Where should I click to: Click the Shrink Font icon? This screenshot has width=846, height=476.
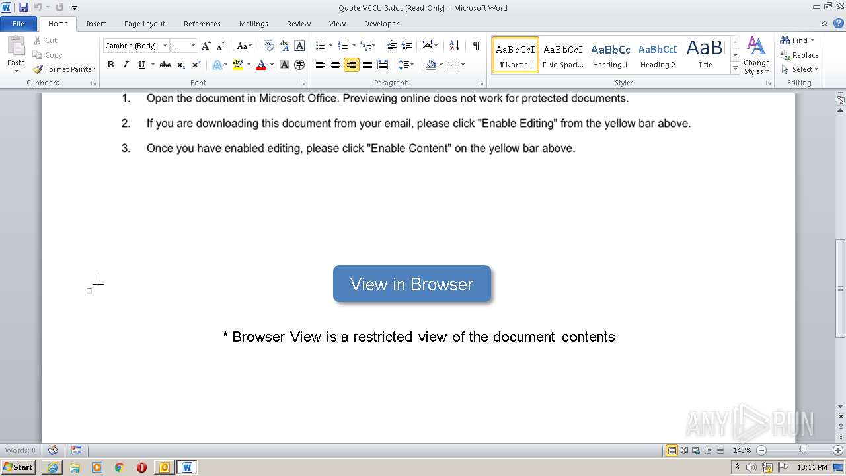pyautogui.click(x=221, y=46)
